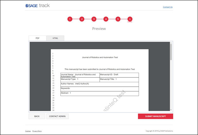Image resolution: width=198 pixels, height=135 pixels.
Task: Go to step 2 circle
Action: tap(82, 19)
